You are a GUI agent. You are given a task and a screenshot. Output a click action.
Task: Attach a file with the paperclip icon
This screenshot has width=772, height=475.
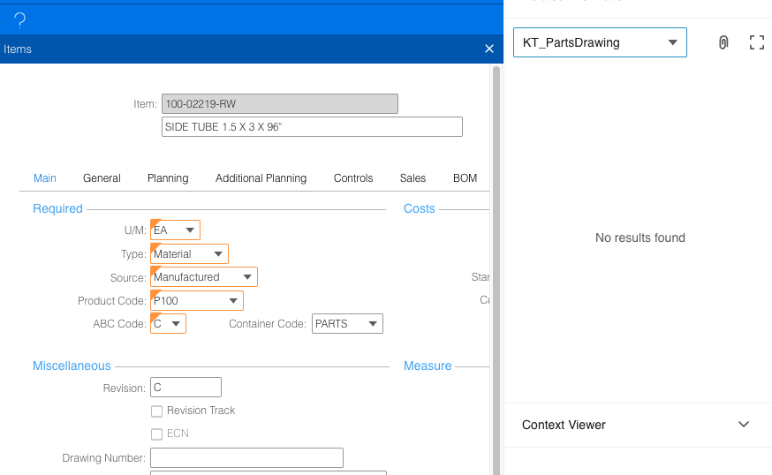pyautogui.click(x=723, y=42)
